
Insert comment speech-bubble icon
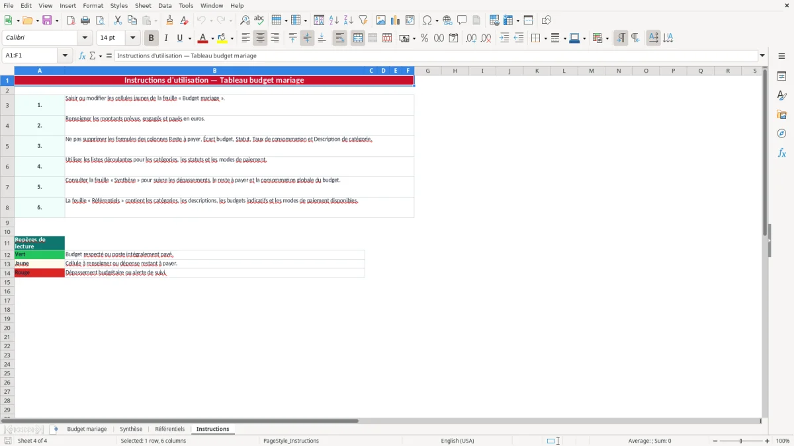[462, 20]
